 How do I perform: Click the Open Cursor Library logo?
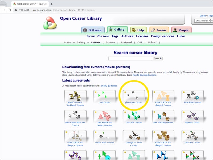point(50,23)
